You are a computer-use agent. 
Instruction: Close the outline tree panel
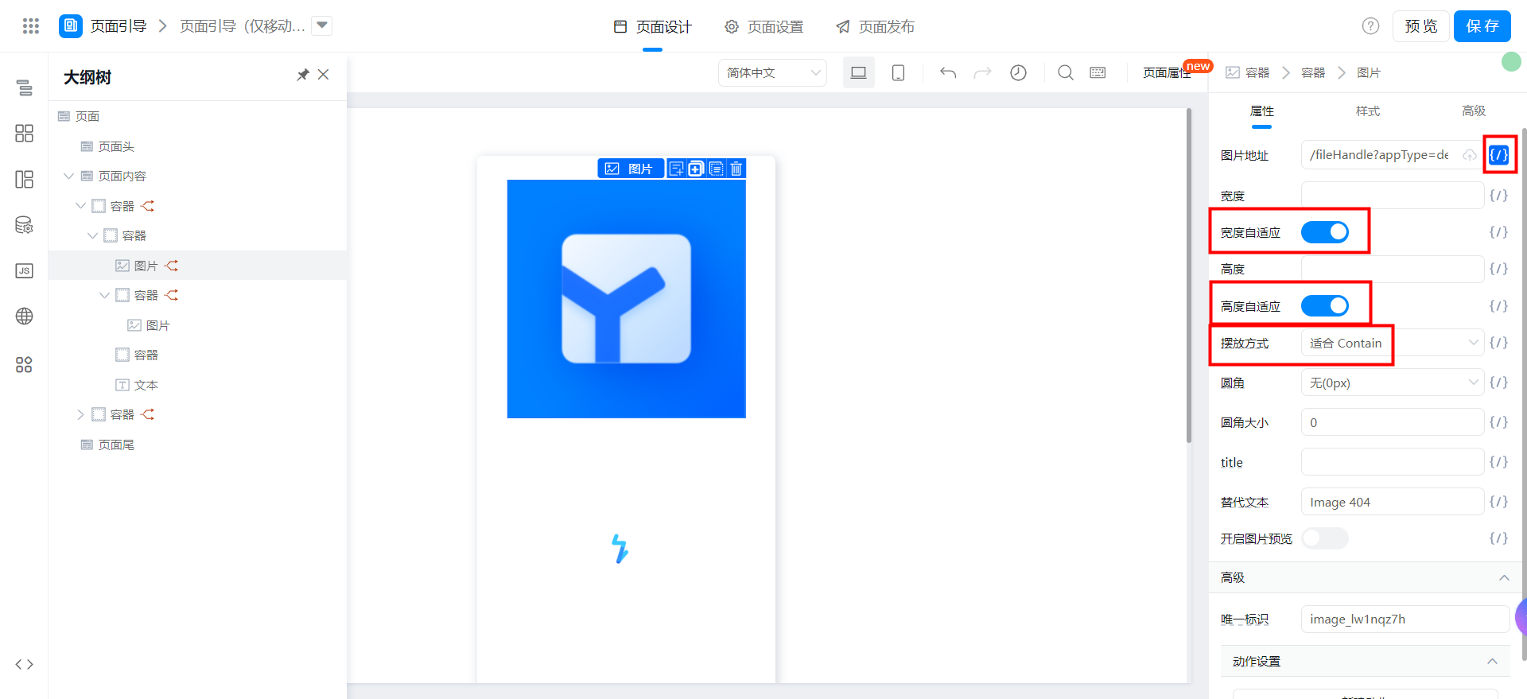[x=323, y=75]
